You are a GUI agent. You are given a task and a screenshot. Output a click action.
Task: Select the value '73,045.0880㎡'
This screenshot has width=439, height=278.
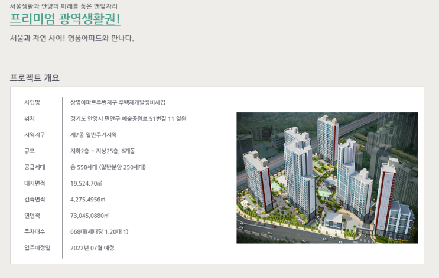[89, 216]
